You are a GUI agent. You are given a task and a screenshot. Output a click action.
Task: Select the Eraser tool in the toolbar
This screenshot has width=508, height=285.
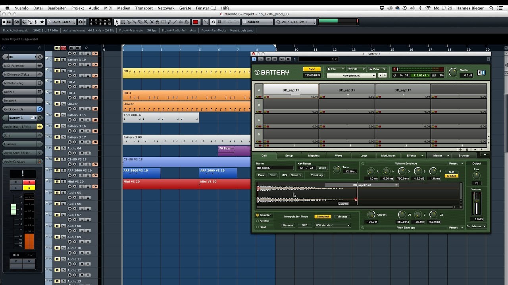[140, 22]
